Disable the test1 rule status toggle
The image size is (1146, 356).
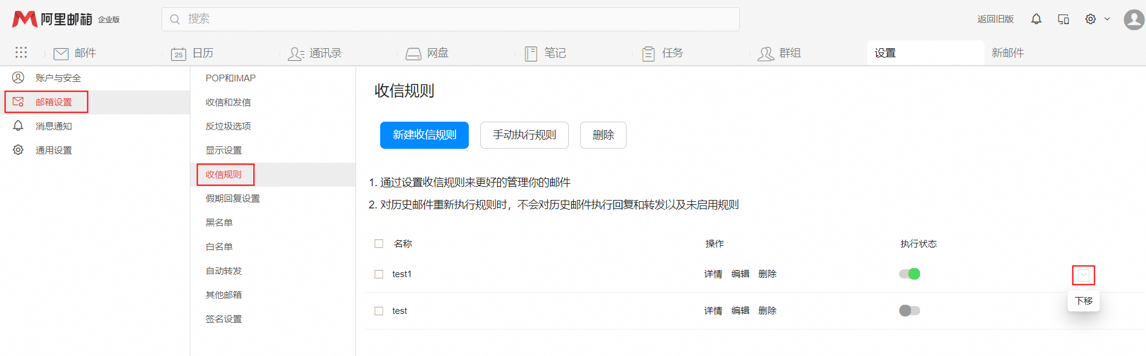909,274
